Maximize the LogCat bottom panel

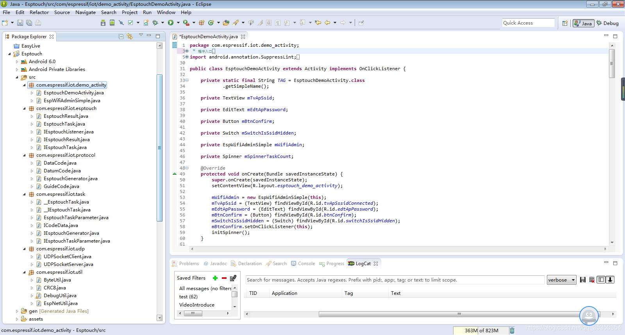[615, 263]
